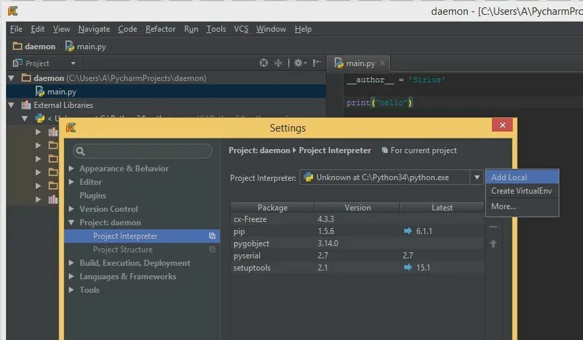583x340 pixels.
Task: Click the __author__ line in editor
Action: click(x=395, y=80)
